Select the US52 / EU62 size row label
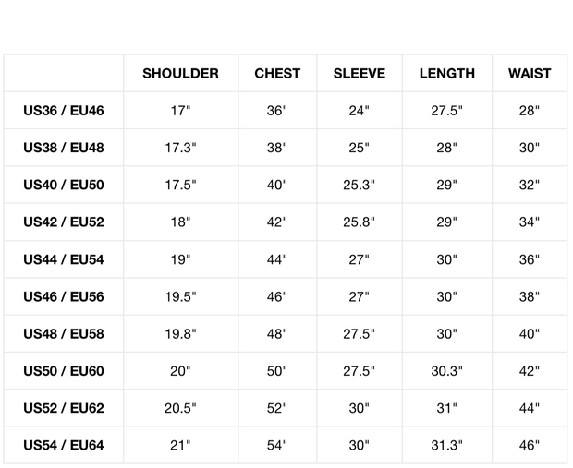This screenshot has height=468, width=573. coord(64,408)
